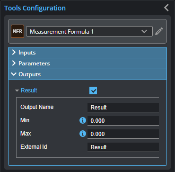Click the Inputs chevron arrow
175x172 pixels.
point(14,53)
